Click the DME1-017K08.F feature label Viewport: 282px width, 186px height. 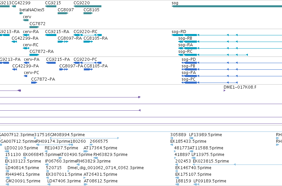[x=240, y=87]
